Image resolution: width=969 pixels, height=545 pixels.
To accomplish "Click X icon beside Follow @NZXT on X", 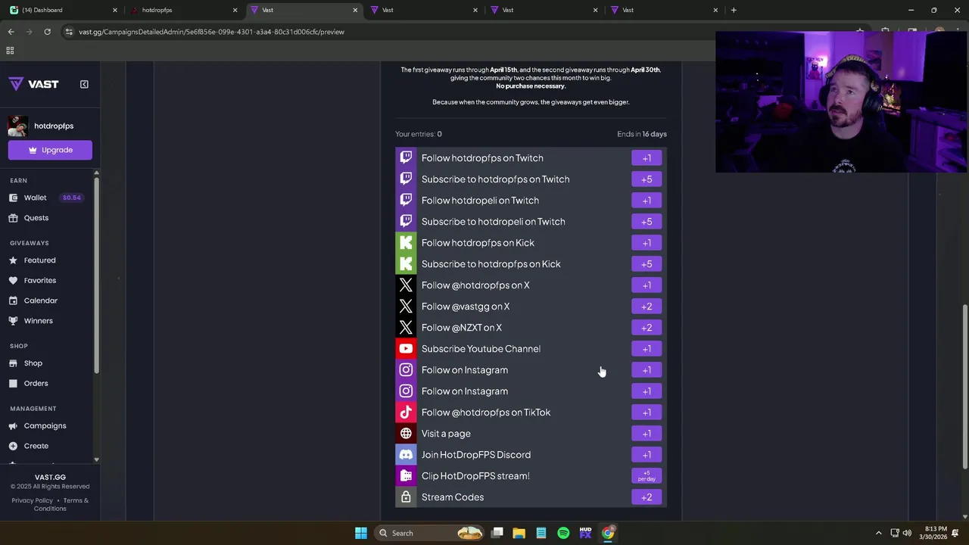I will pos(406,328).
